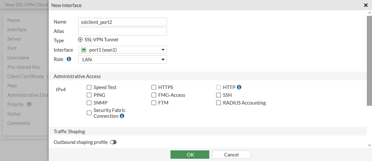
Task: Click the Priority info icon
Action: tap(29, 104)
